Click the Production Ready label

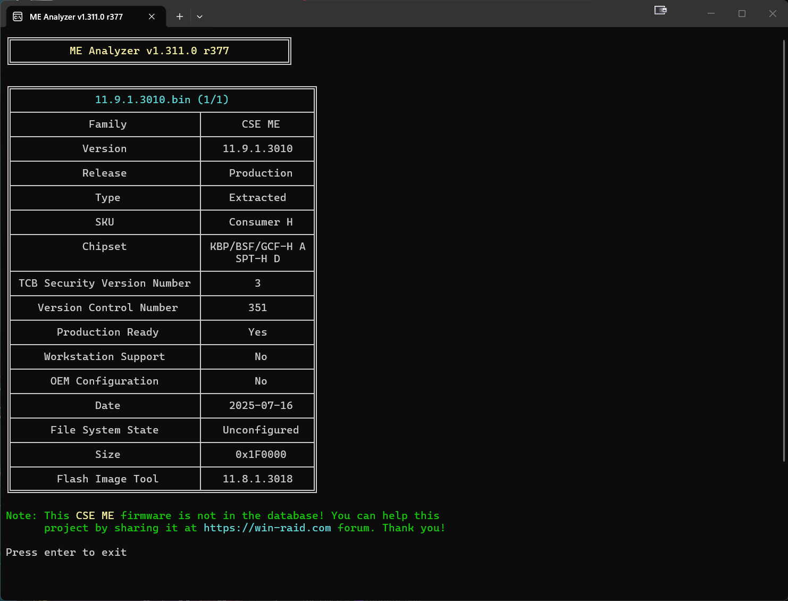click(107, 332)
